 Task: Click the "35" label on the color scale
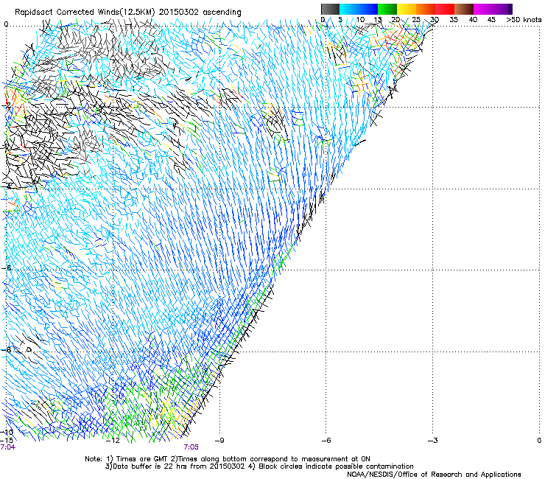tap(454, 19)
